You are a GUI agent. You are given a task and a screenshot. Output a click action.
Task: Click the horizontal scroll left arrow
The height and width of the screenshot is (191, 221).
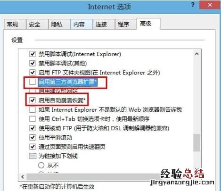tap(23, 177)
